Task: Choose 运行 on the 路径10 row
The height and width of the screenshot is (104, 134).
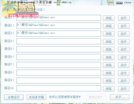Action: point(124,89)
